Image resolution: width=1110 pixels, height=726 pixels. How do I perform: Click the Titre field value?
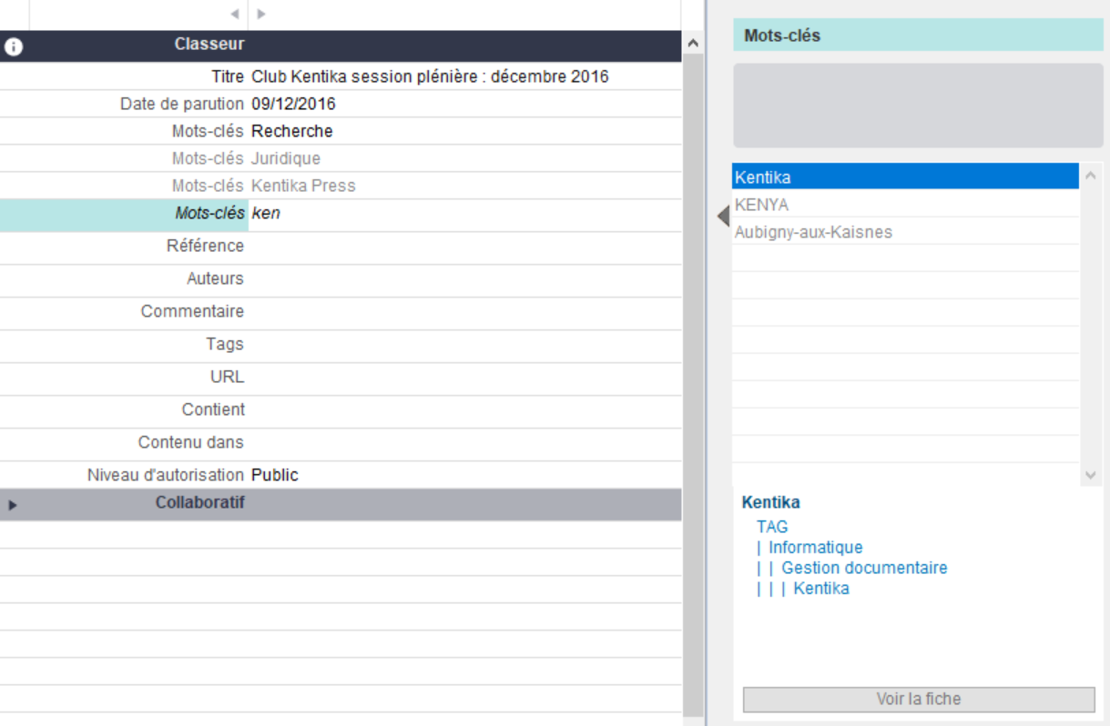(430, 76)
